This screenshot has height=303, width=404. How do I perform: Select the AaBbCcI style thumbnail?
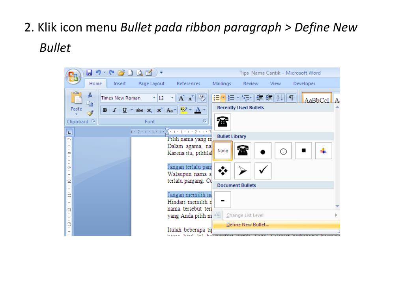tap(317, 98)
